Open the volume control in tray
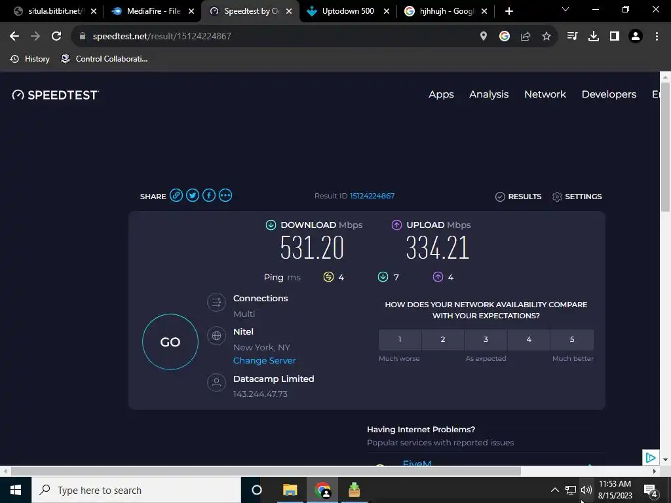This screenshot has height=503, width=671. click(586, 490)
